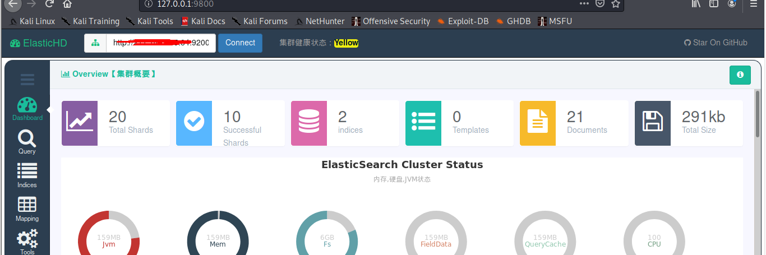
Task: Click the Templates list icon
Action: tap(423, 121)
